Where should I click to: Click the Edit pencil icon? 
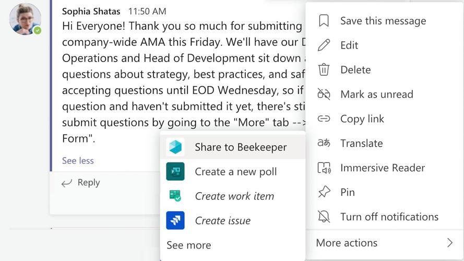324,45
